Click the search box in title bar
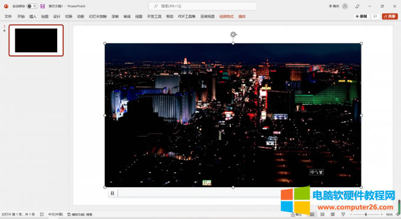Viewport: 401px width, 219px height. click(x=202, y=6)
